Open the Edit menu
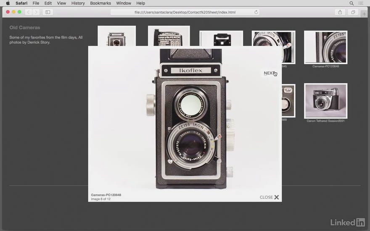 pos(48,3)
